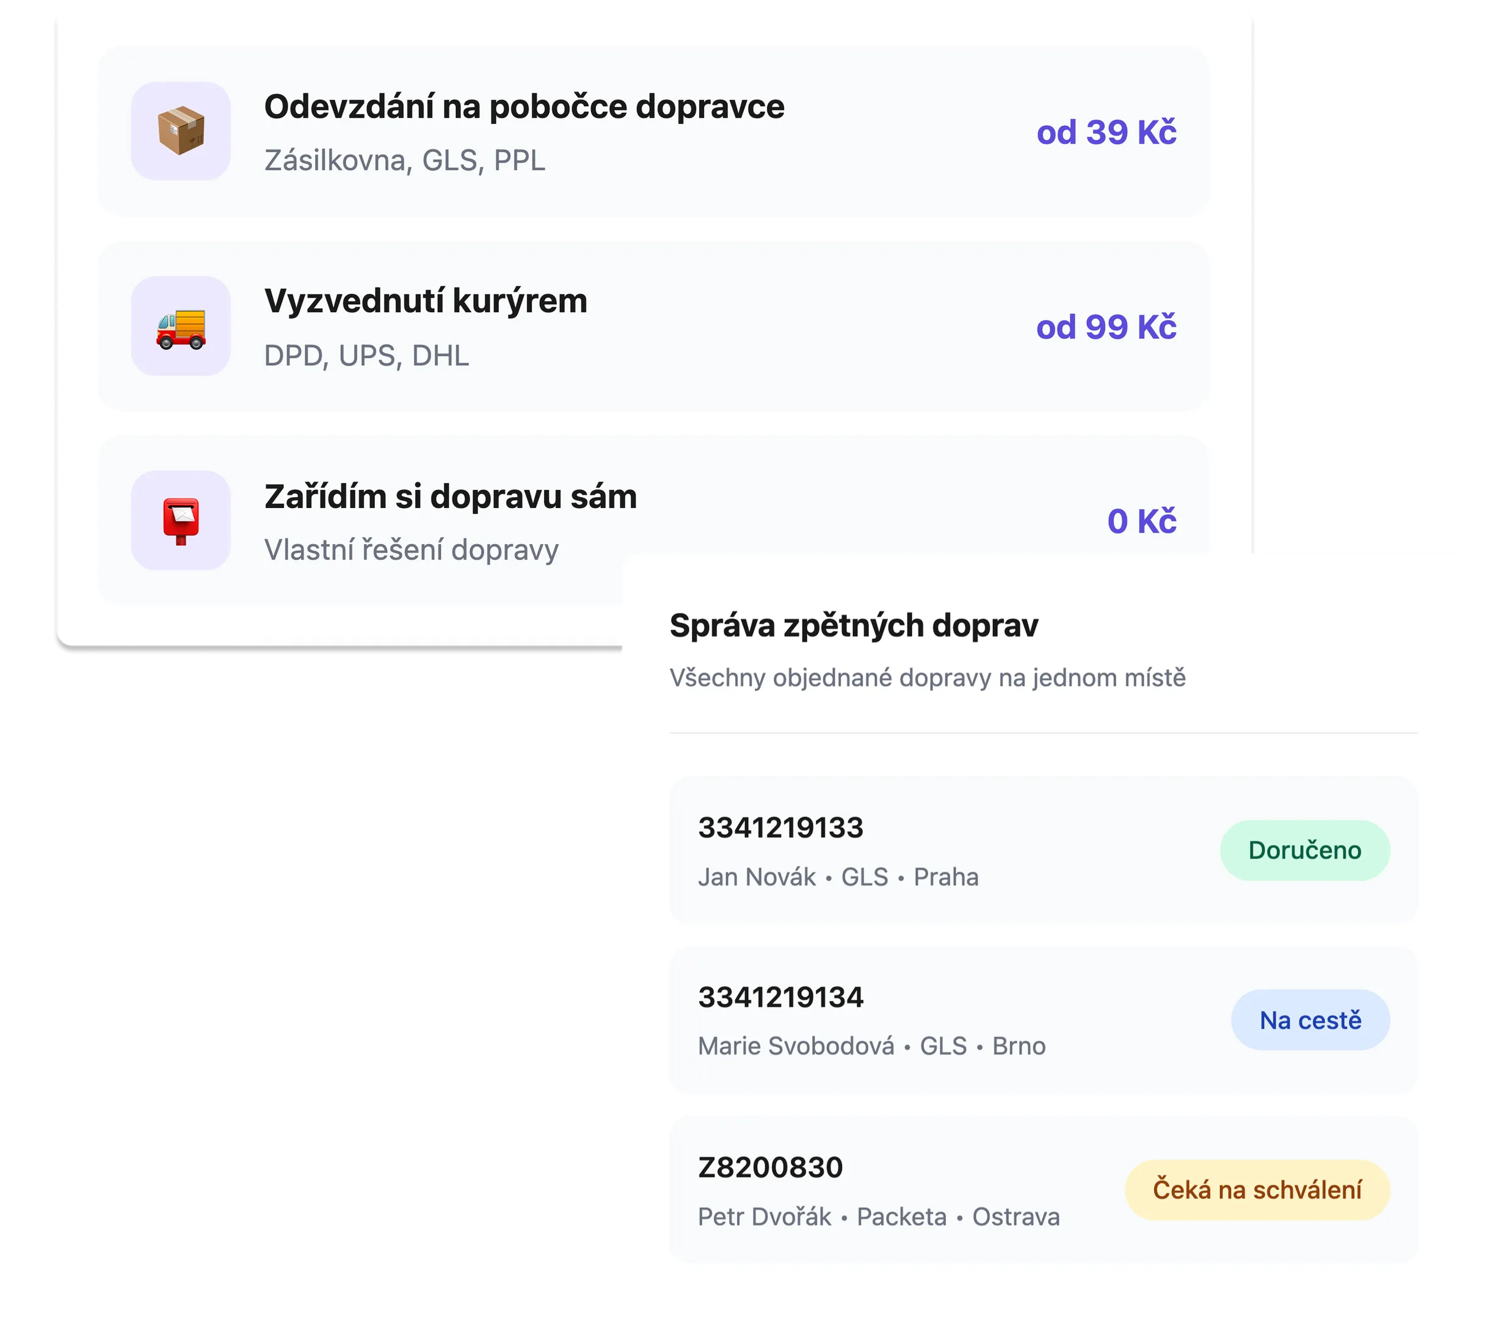Click "Petr Dvořák • Packeta • Ostrava" details
Image resolution: width=1490 pixels, height=1341 pixels.
point(878,1216)
